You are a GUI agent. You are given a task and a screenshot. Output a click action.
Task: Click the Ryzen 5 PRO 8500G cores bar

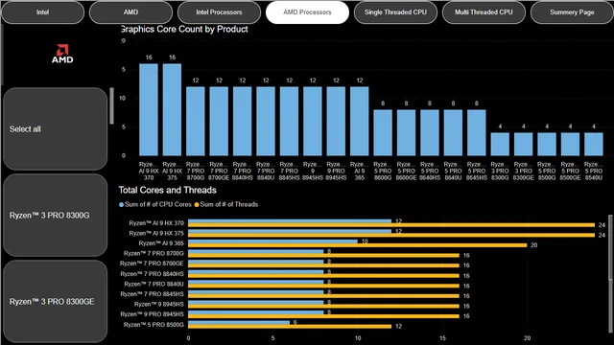(x=239, y=322)
